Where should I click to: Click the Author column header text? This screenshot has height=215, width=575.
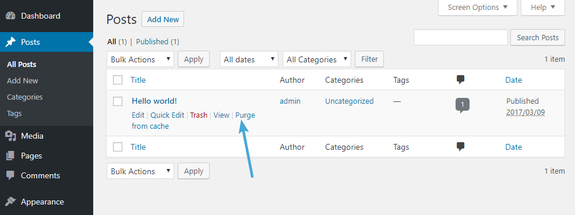pyautogui.click(x=292, y=80)
